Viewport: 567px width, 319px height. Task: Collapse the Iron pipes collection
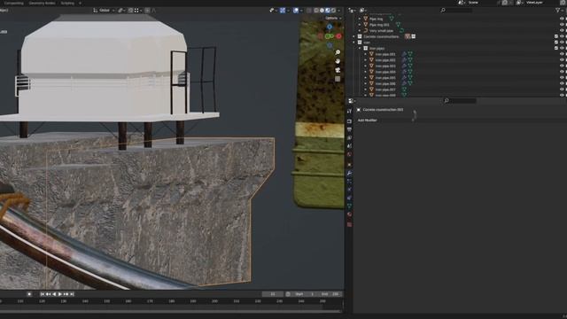(360, 48)
